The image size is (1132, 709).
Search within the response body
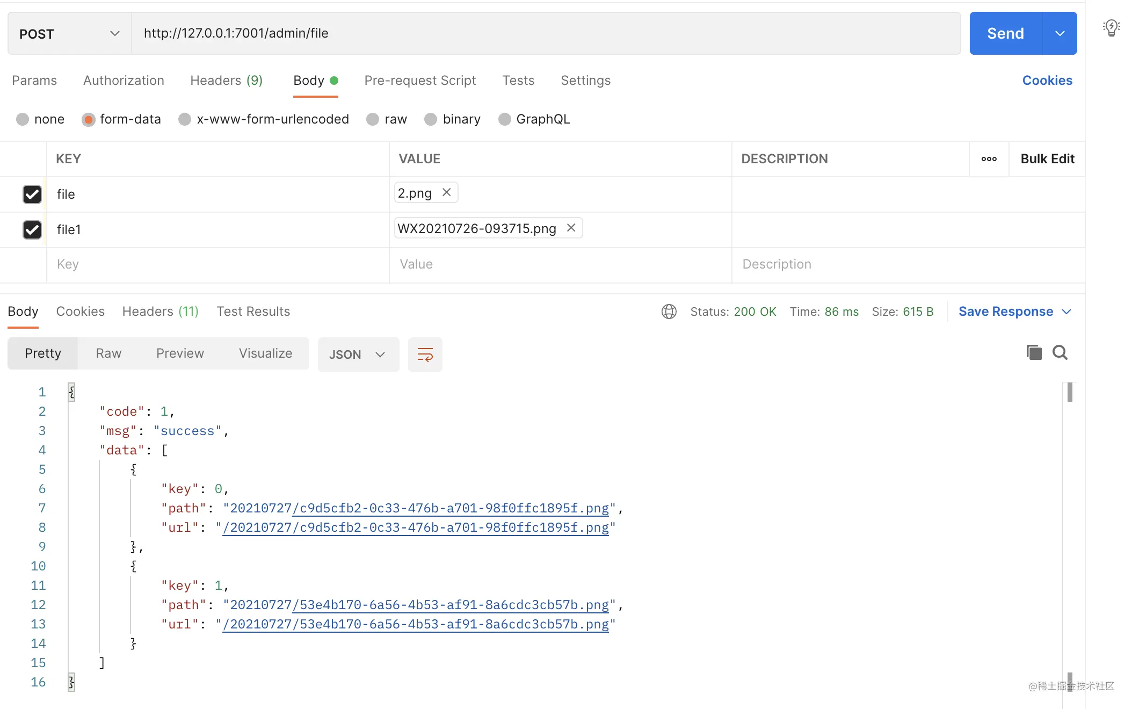click(1060, 352)
